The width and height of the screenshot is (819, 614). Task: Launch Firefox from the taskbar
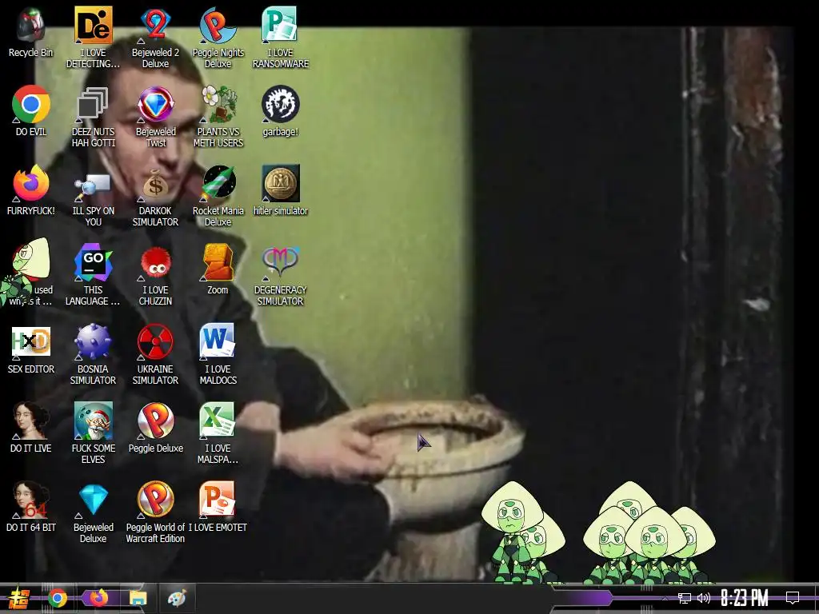[x=98, y=598]
